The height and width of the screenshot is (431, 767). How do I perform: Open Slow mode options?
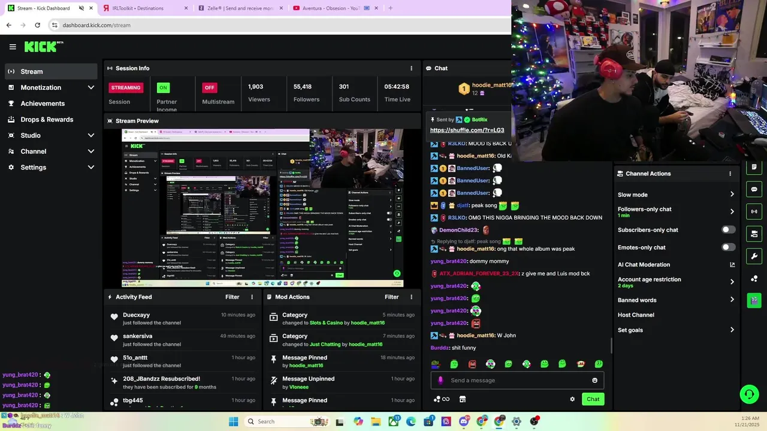(676, 195)
